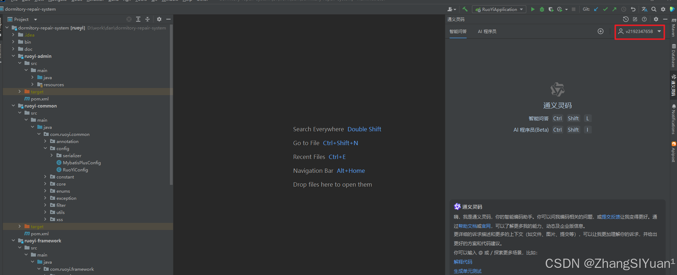Click the 帮助文档 link

pos(468,226)
